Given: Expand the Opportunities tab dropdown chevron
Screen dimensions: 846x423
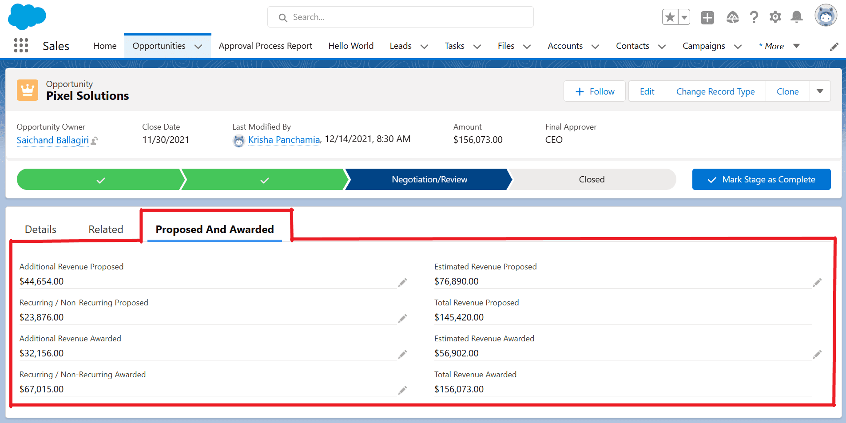Looking at the screenshot, I should pos(198,47).
